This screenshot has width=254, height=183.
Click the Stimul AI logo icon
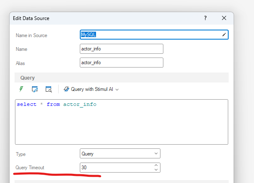click(x=67, y=89)
